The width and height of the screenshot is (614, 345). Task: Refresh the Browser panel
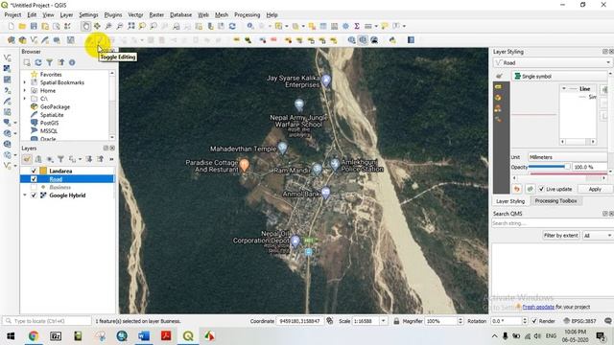click(x=38, y=62)
